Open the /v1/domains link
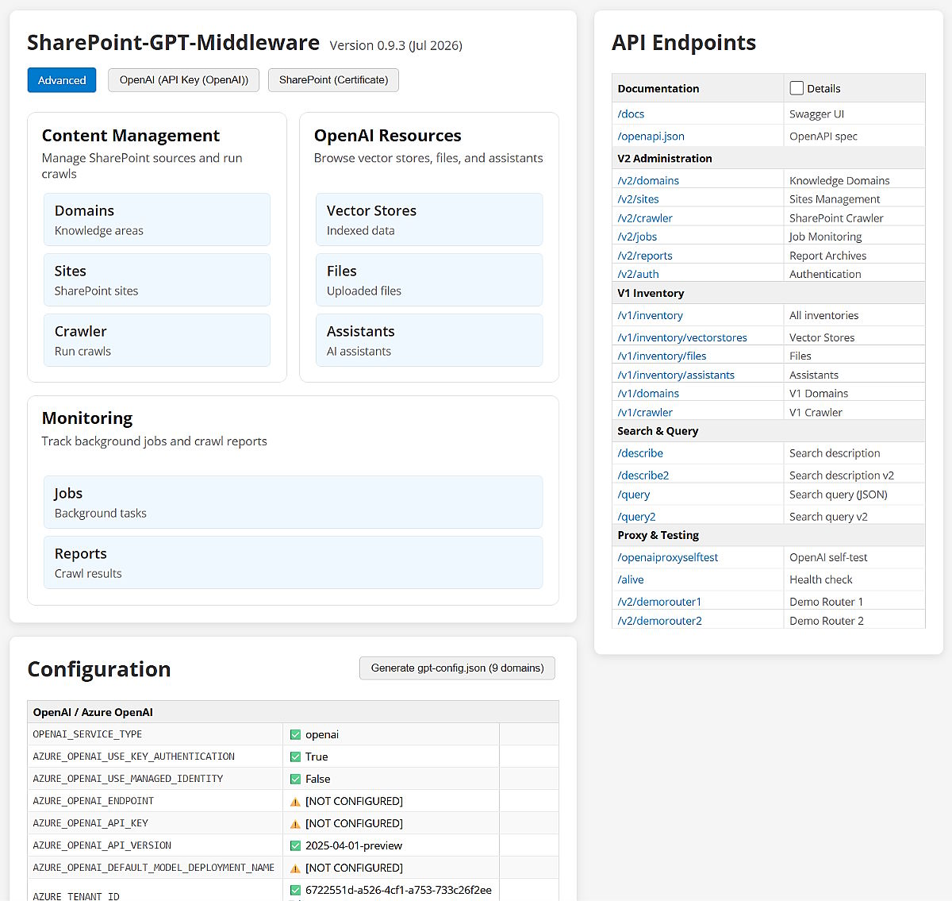The width and height of the screenshot is (952, 901). coord(648,394)
